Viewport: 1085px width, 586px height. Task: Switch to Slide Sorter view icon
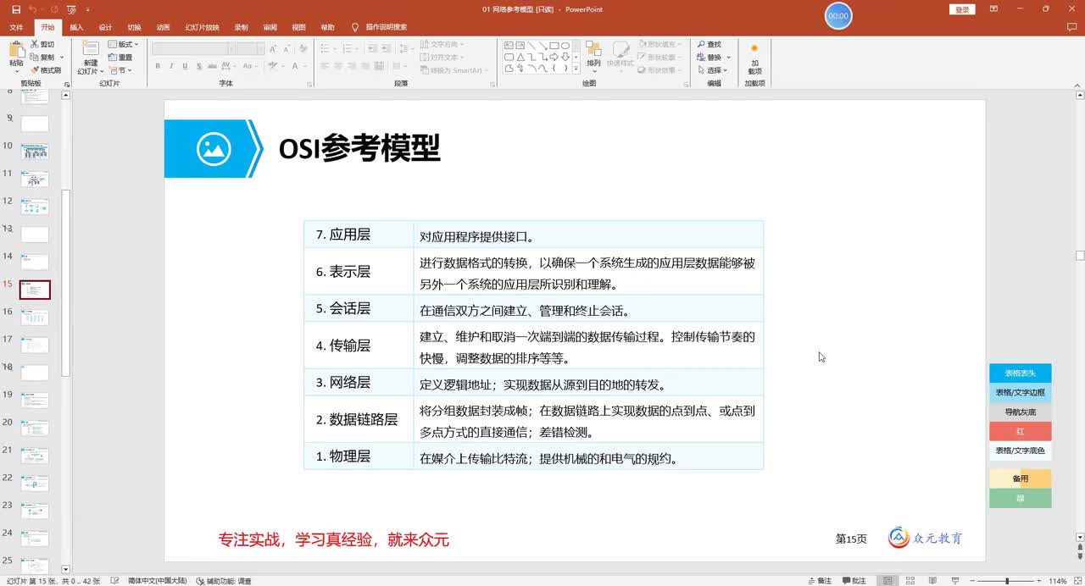click(x=910, y=581)
